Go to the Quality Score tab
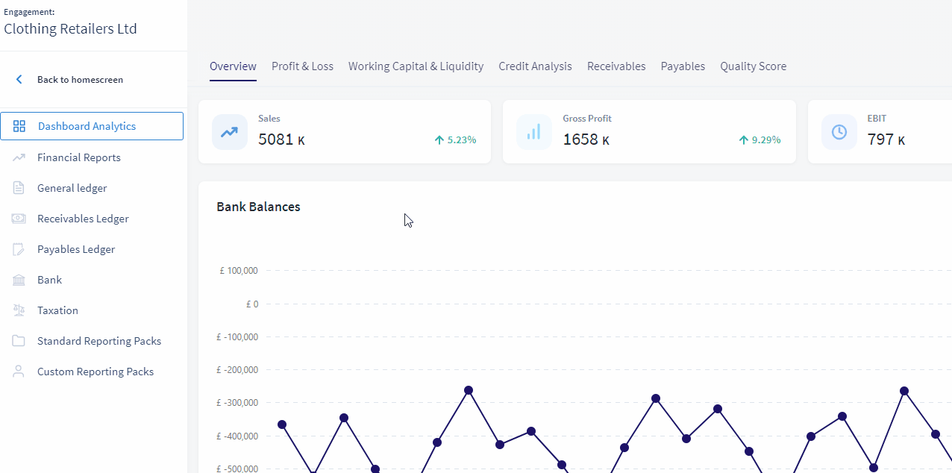 (x=753, y=66)
